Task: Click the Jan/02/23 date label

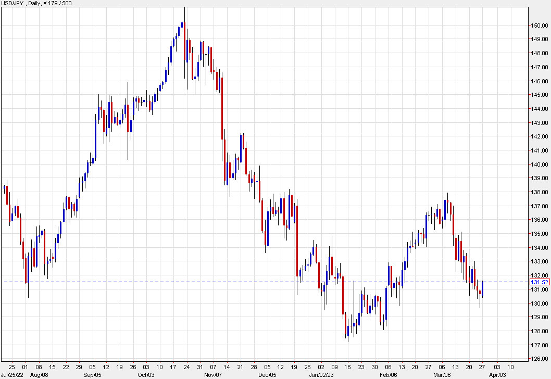Action: (321, 373)
